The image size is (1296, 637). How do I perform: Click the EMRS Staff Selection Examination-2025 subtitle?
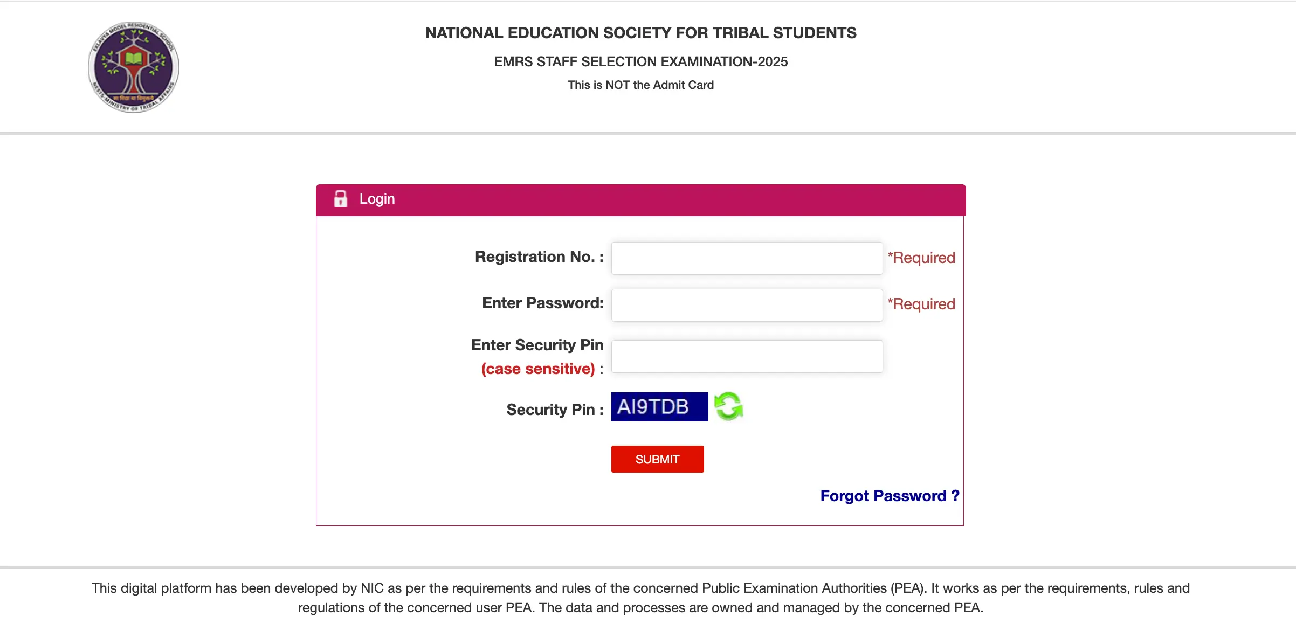click(x=640, y=61)
